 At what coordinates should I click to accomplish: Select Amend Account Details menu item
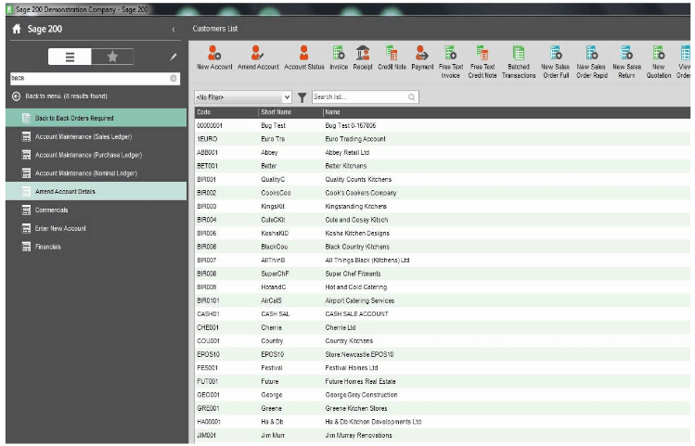(97, 191)
